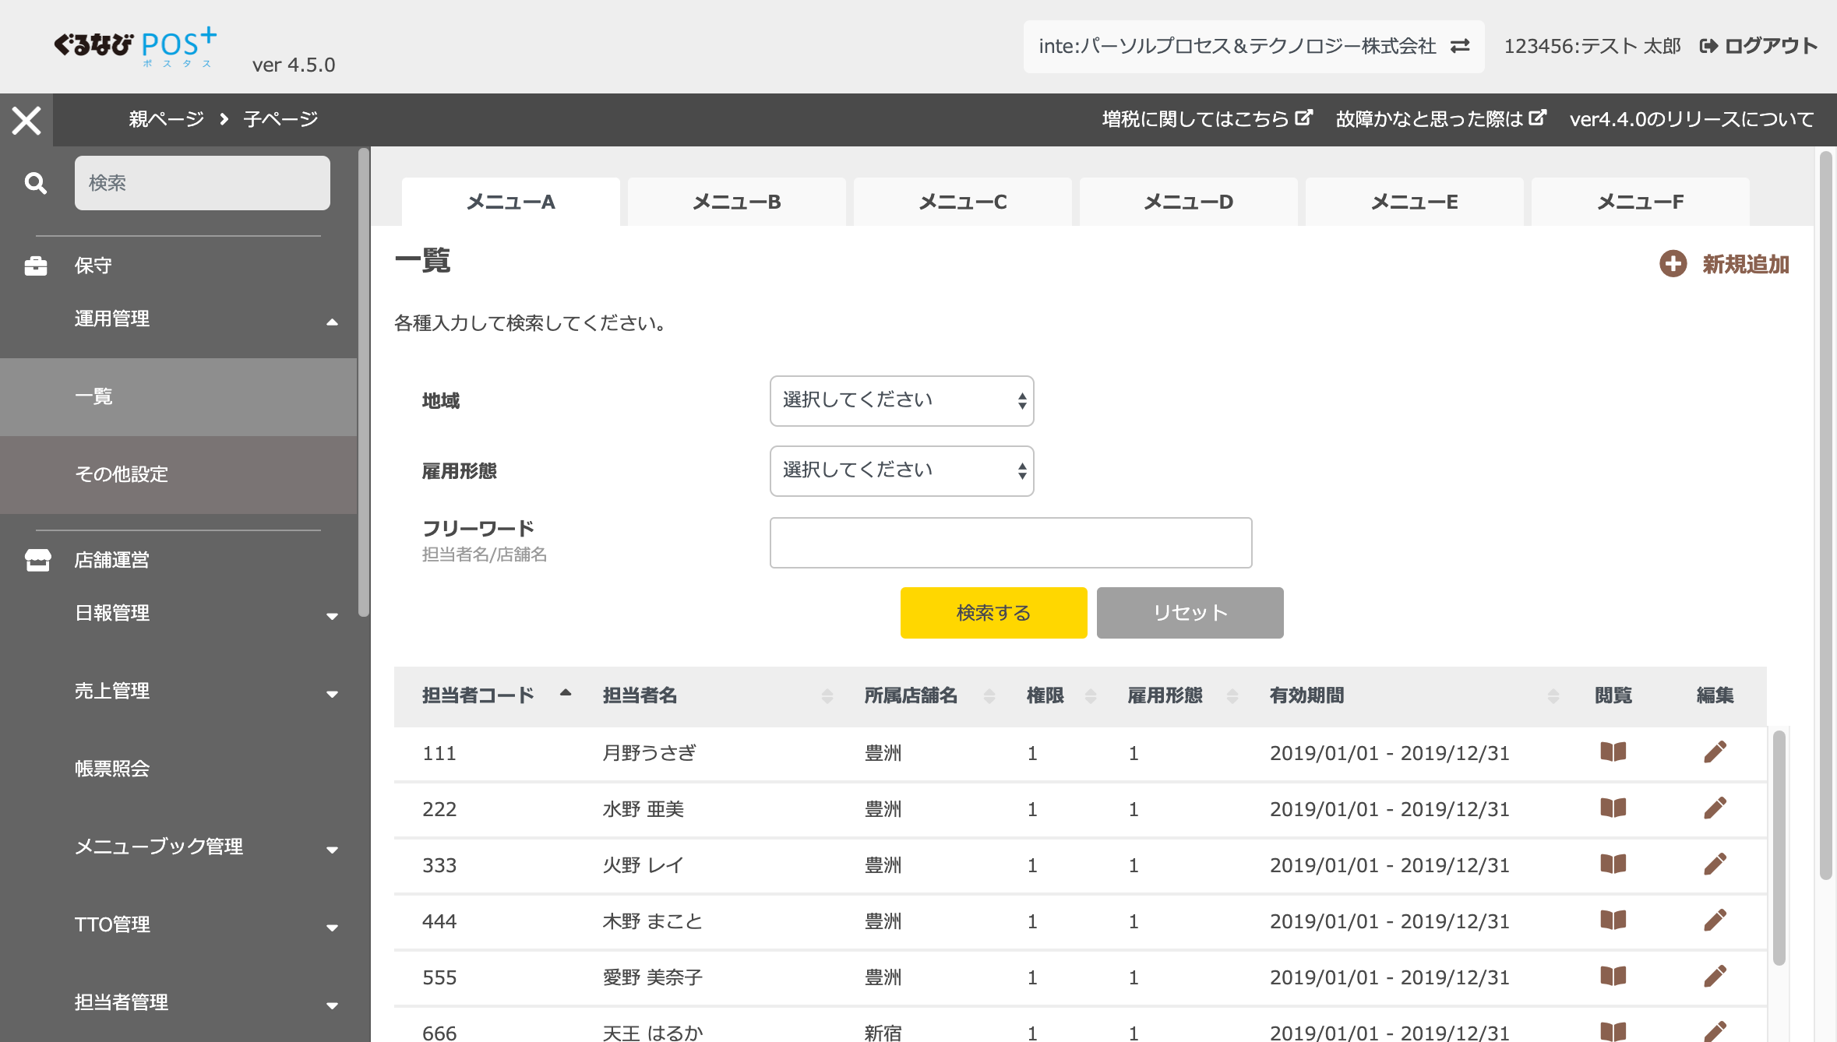Open view book icon for row 666
This screenshot has width=1837, height=1042.
(1613, 1032)
